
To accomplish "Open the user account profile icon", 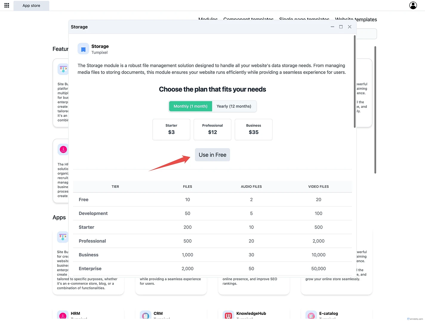I will [413, 5].
